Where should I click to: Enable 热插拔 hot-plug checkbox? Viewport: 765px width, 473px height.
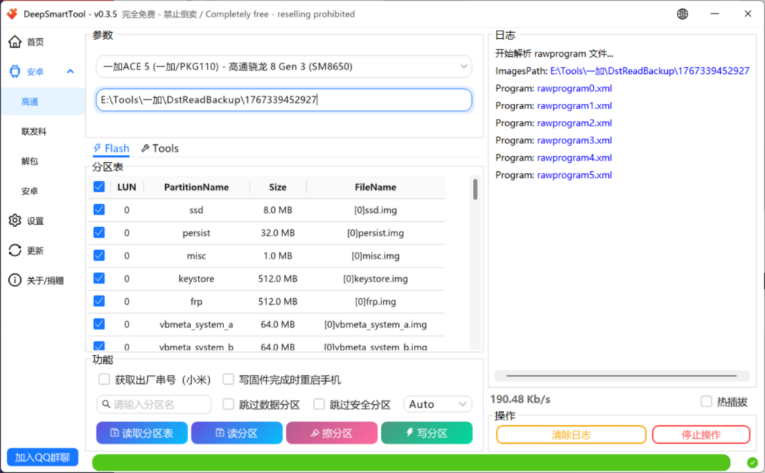click(x=706, y=402)
